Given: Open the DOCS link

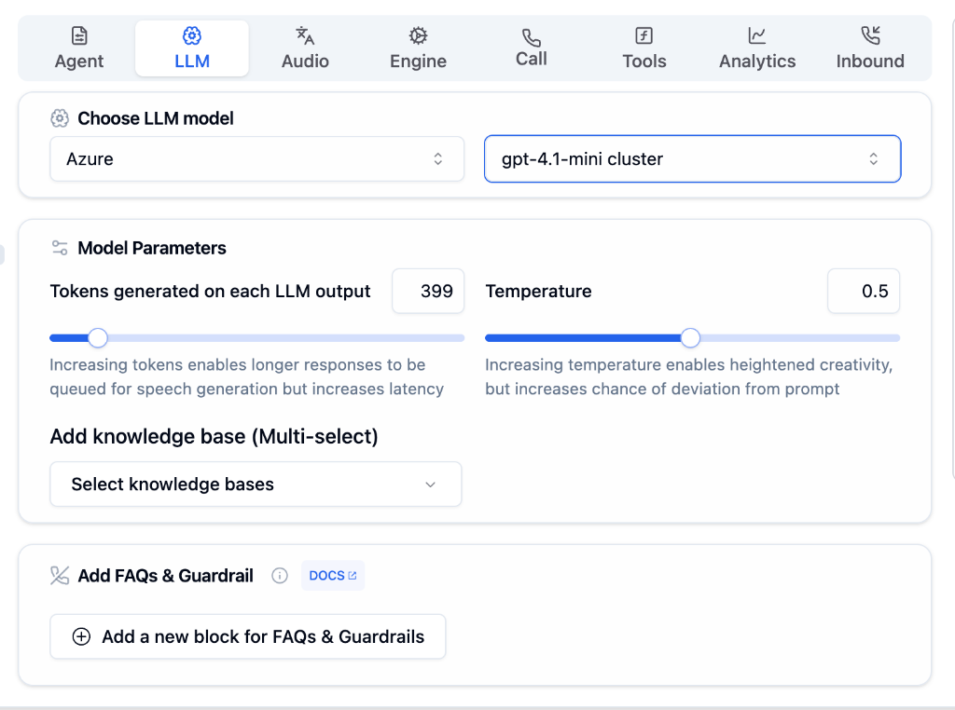Looking at the screenshot, I should pyautogui.click(x=332, y=575).
